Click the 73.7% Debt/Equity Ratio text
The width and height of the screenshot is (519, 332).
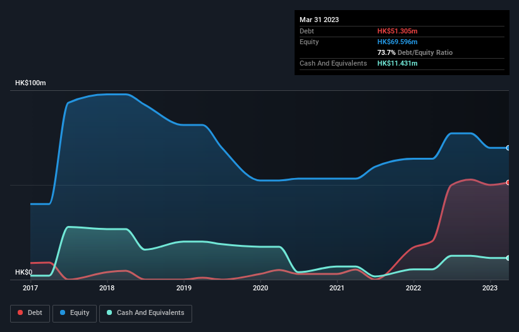point(415,52)
